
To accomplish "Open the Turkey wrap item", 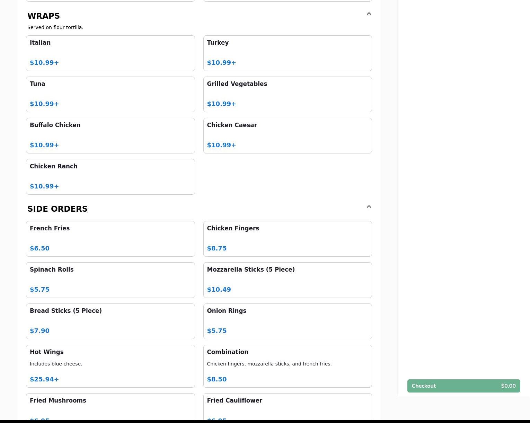I will (x=287, y=53).
